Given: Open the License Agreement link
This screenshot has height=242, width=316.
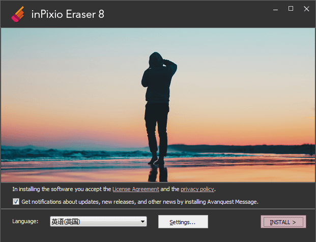Looking at the screenshot, I should point(136,189).
